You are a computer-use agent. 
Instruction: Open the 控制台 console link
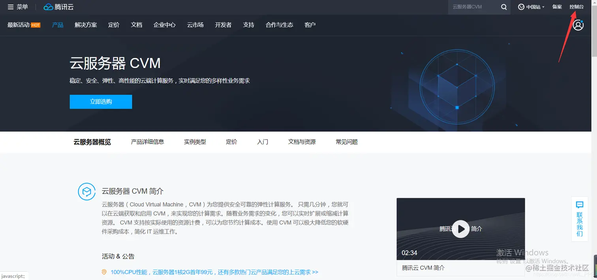576,7
